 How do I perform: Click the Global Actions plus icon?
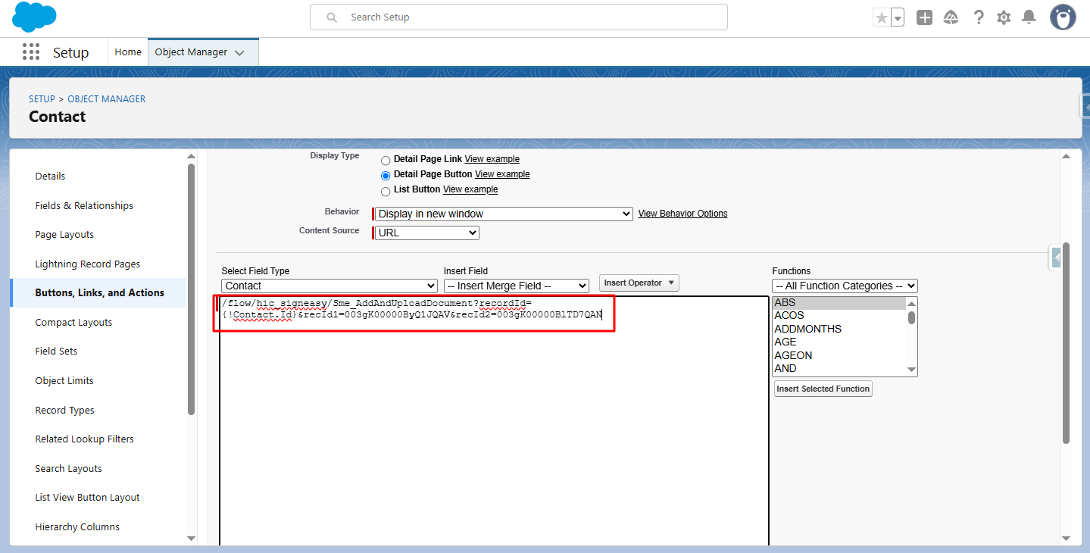(924, 17)
